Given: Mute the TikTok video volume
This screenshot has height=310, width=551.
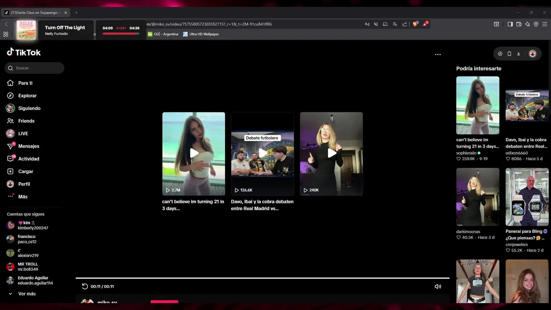Looking at the screenshot, I should coord(438,286).
